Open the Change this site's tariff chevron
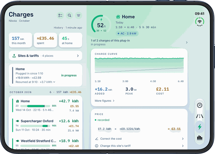This screenshot has width=215, height=154. point(183,146)
